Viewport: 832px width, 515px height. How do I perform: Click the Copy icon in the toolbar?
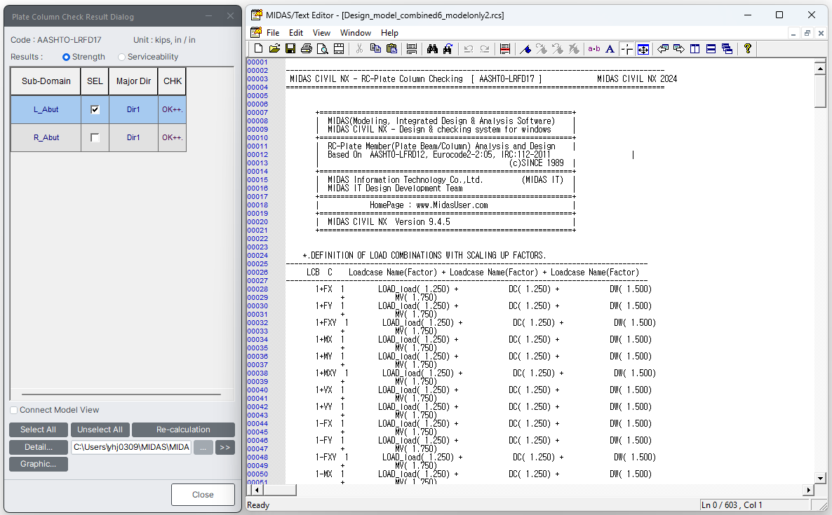pyautogui.click(x=375, y=49)
